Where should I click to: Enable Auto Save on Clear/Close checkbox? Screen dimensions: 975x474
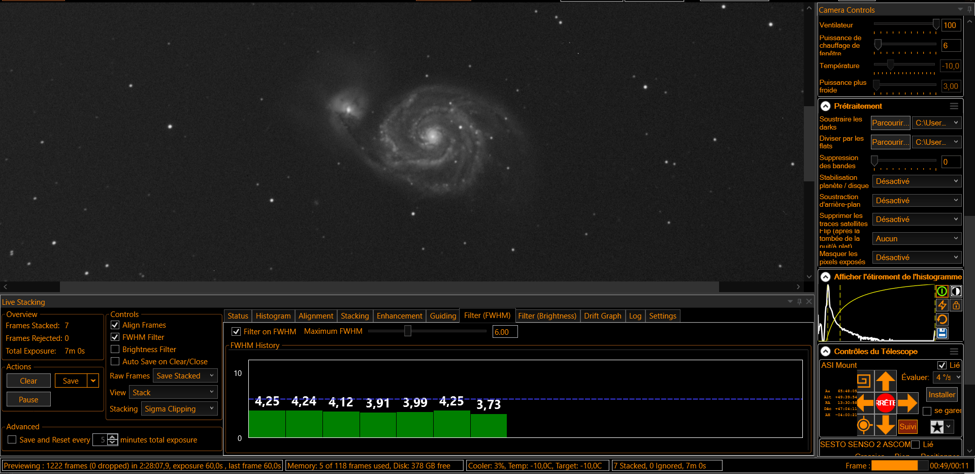pos(115,362)
